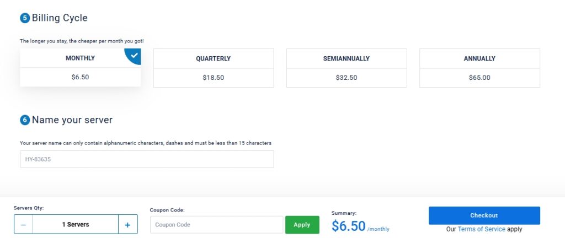Click the plus button to increase servers
Viewport: 565px width, 238px height.
coord(127,224)
